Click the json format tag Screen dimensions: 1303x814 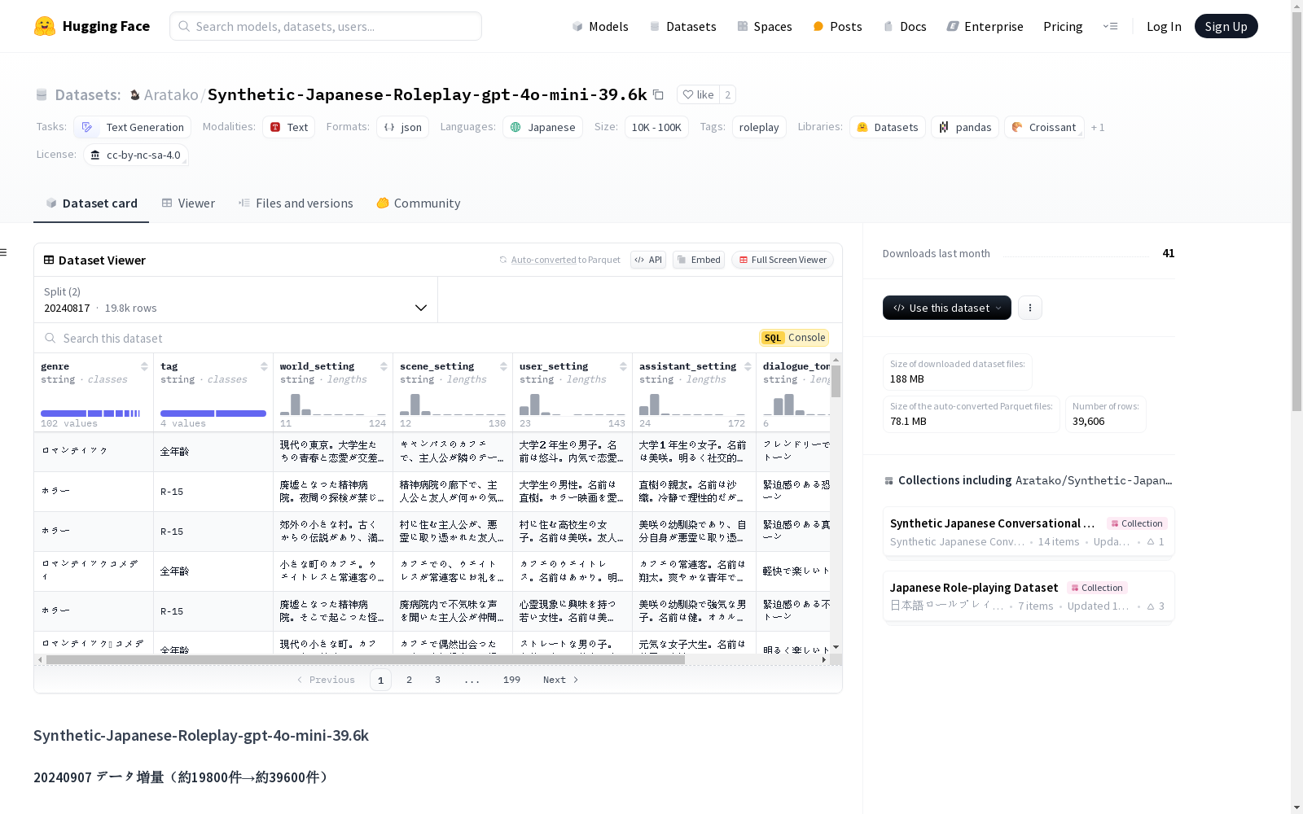click(x=402, y=127)
